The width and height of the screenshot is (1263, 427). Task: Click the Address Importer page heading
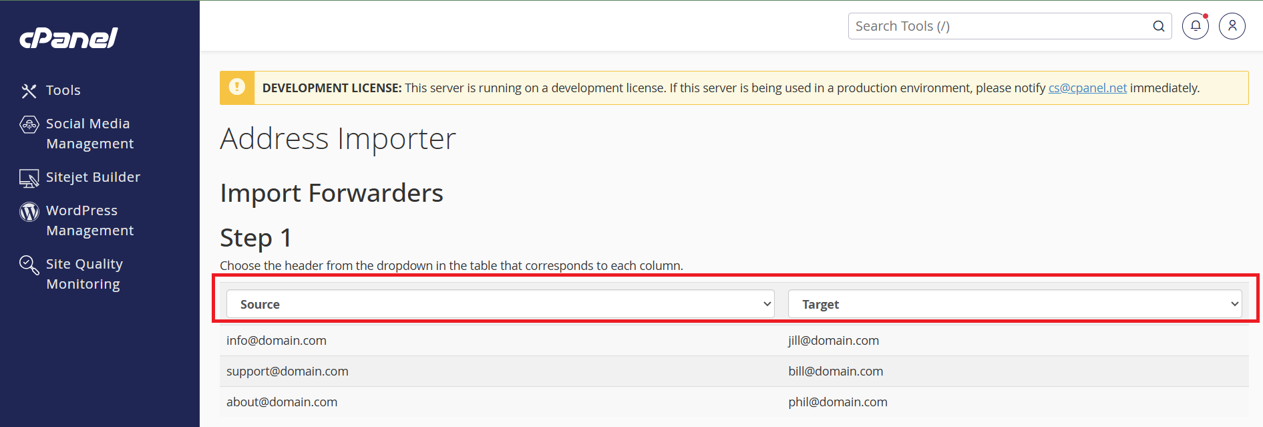tap(338, 139)
